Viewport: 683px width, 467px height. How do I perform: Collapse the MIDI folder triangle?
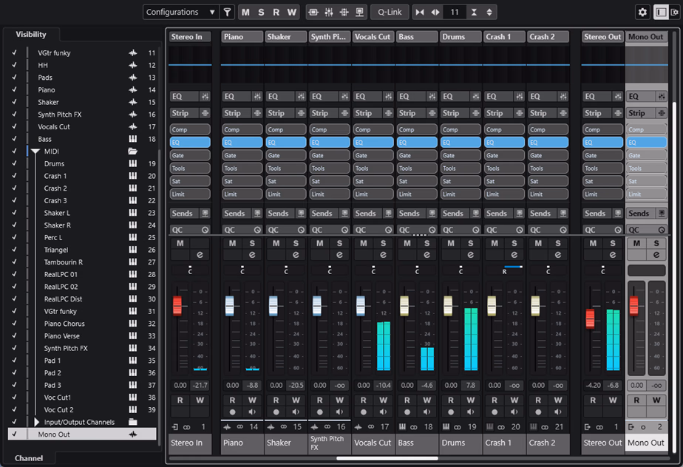35,151
